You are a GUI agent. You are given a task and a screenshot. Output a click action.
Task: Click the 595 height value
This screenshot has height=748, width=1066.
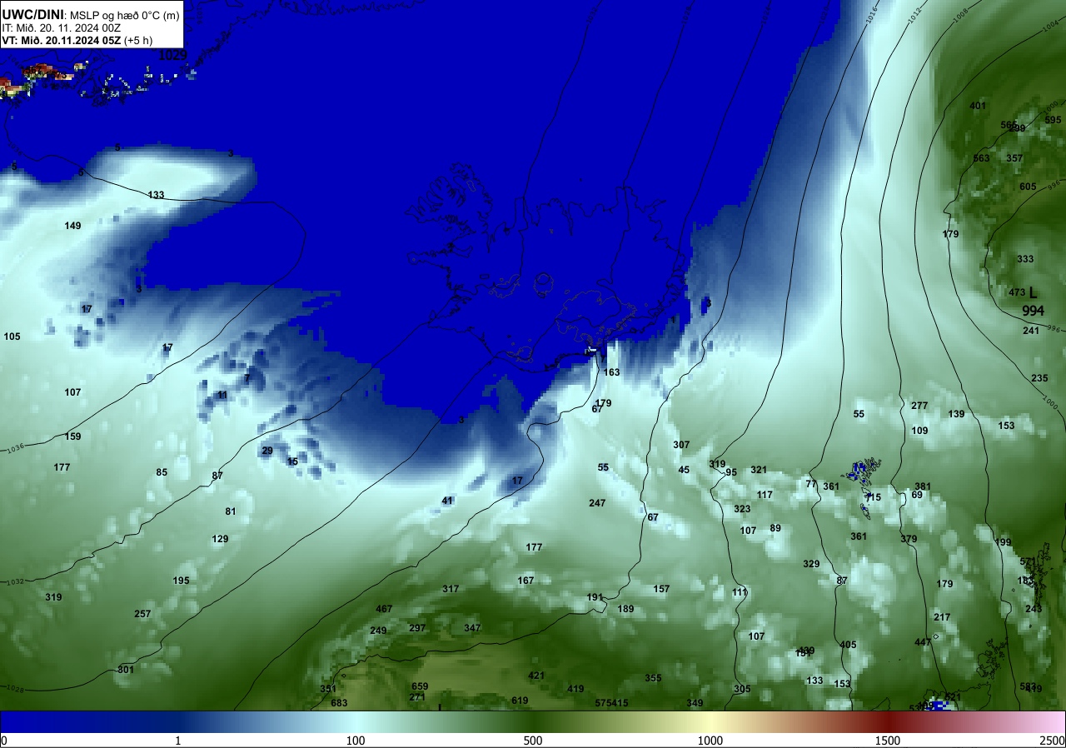coord(1054,120)
